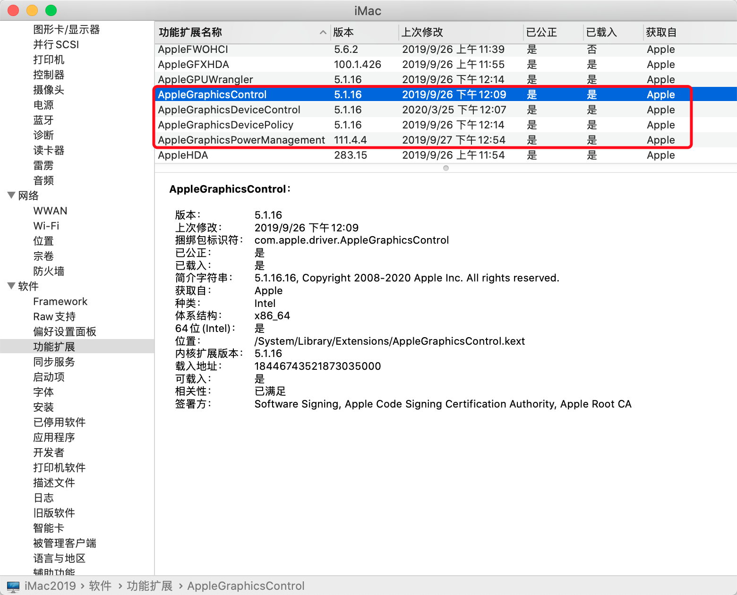This screenshot has width=737, height=595.
Task: Click iMac2019 in the path bar
Action: point(50,586)
